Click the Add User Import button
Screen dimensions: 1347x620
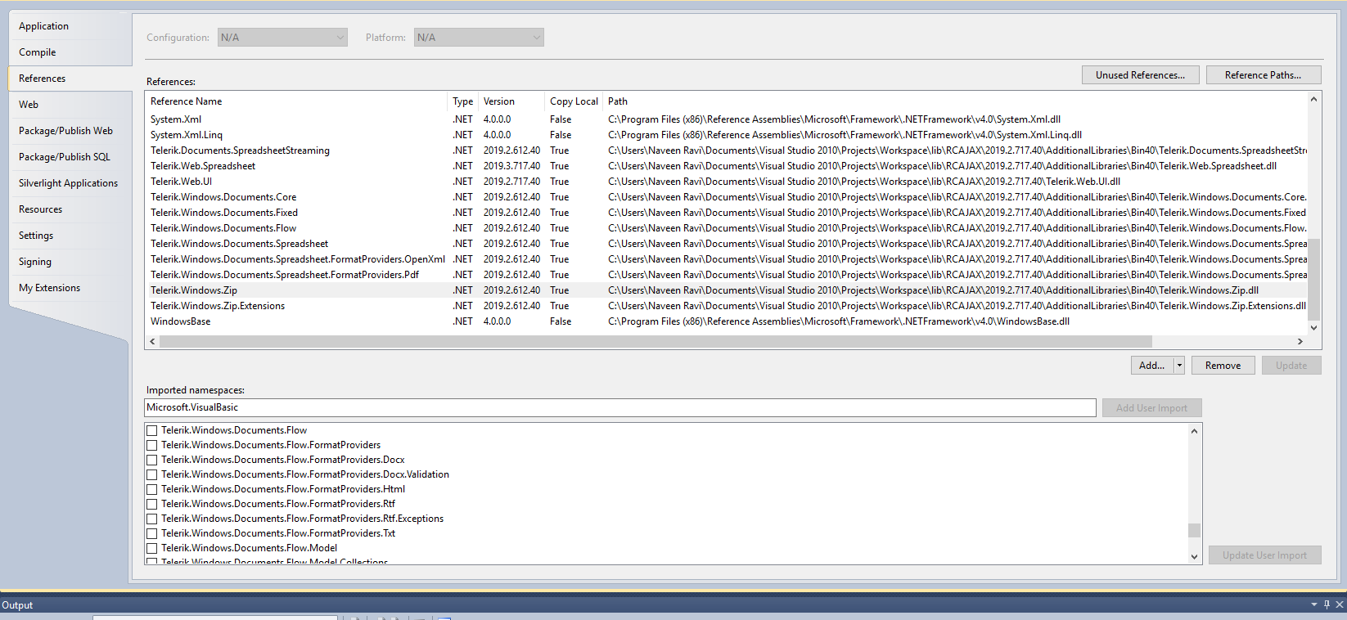tap(1151, 408)
